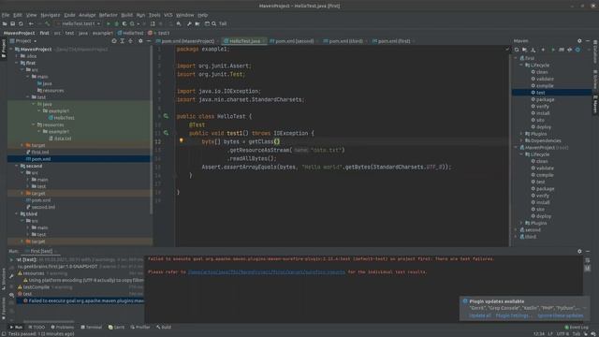Open the Profiler tool window button
Image resolution: width=599 pixels, height=337 pixels.
click(x=140, y=327)
